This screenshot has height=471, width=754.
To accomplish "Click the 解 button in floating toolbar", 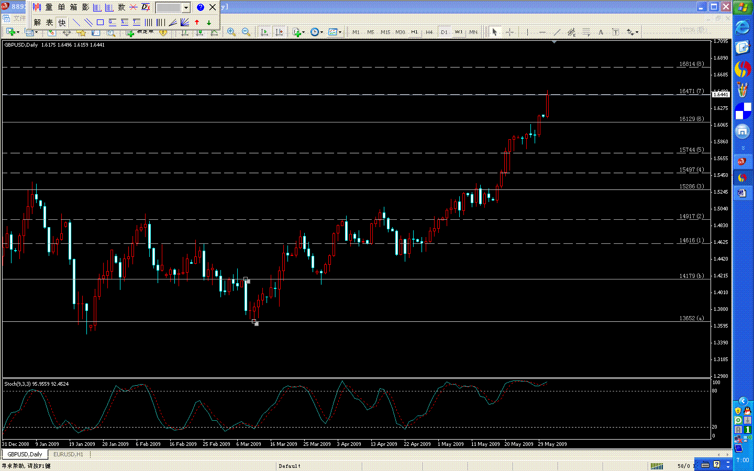I will (x=37, y=23).
